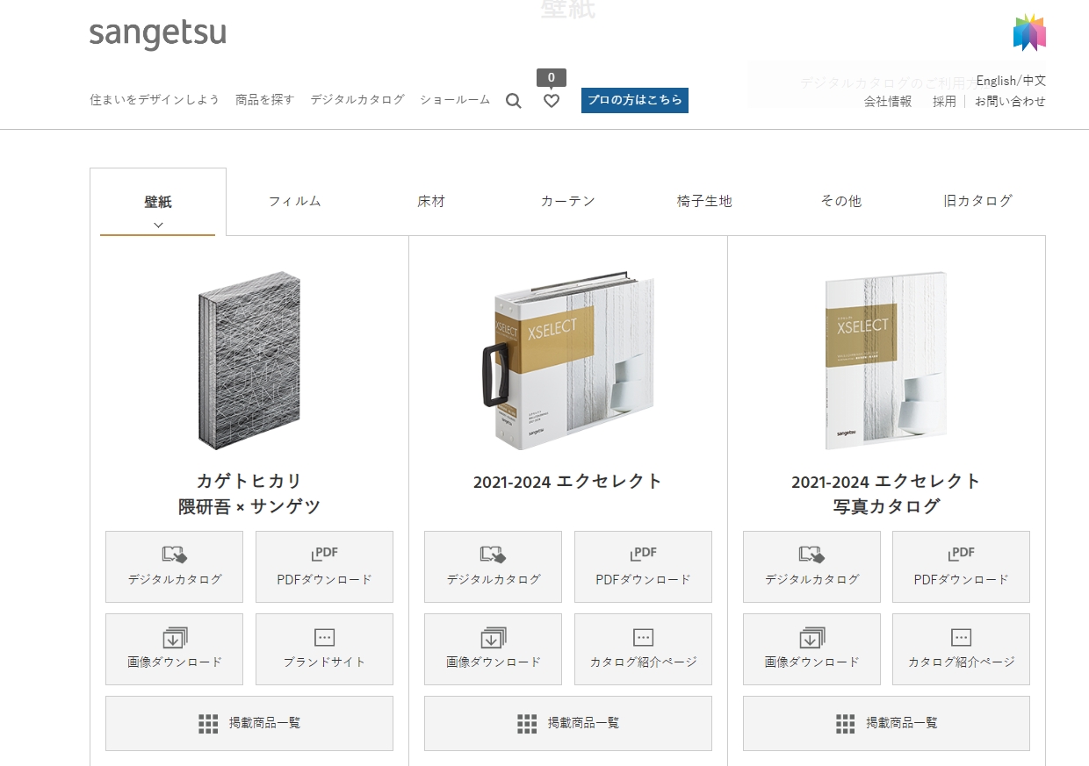The image size is (1089, 766).
Task: Open ショールーム menu
Action: 455,100
